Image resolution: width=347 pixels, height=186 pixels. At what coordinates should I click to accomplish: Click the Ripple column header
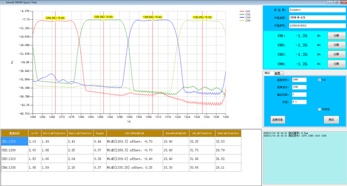pos(100,133)
